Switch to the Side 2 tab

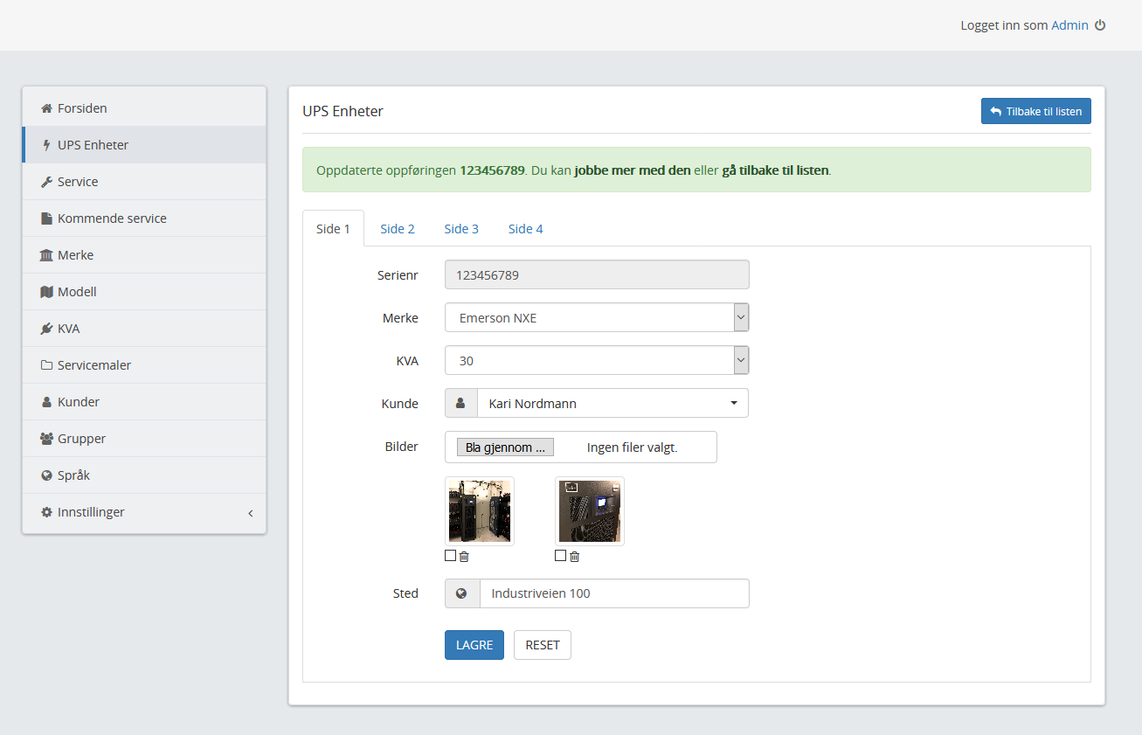(398, 229)
